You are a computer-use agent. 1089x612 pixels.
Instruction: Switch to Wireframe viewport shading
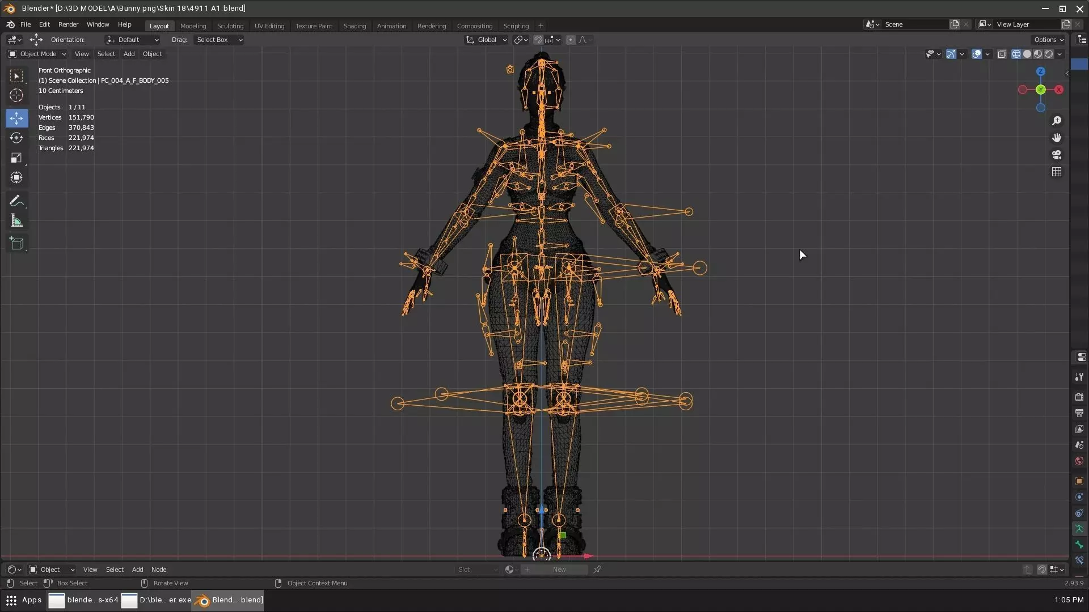point(1016,54)
